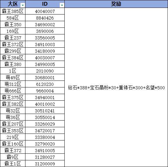Select ID cell 34910003
This screenshot has height=167, width=168.
[x=45, y=44]
